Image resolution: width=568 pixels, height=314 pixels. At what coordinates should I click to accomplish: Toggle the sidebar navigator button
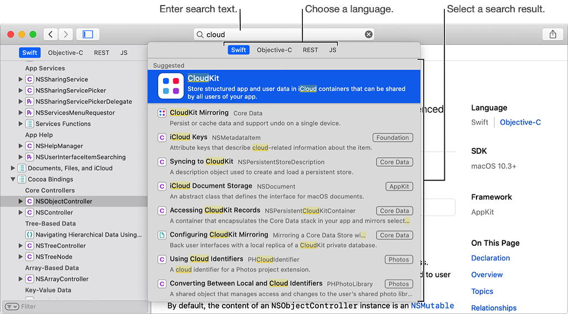(x=88, y=34)
